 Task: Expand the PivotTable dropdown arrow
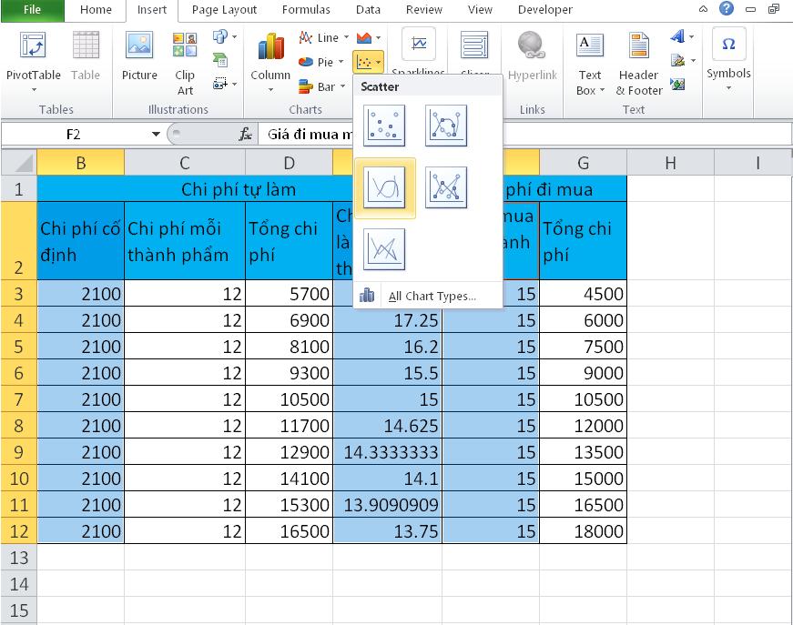click(34, 90)
